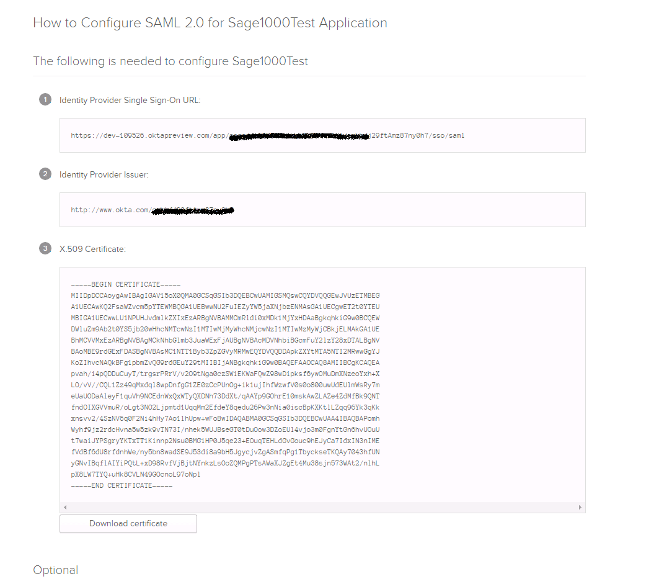This screenshot has width=659, height=584.
Task: Click the Identity Provider Issuer URL field
Action: 322,210
